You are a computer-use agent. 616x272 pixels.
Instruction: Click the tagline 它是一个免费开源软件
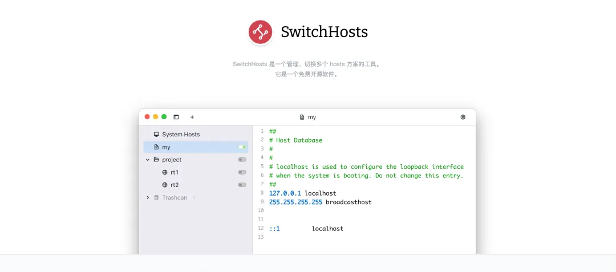click(x=306, y=74)
